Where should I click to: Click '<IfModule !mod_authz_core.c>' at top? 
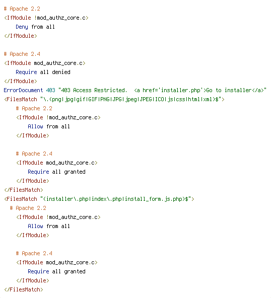click(46, 18)
